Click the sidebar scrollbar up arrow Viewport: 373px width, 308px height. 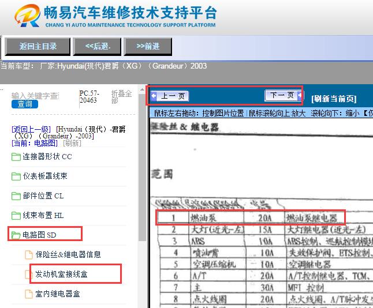pyautogui.click(x=142, y=90)
